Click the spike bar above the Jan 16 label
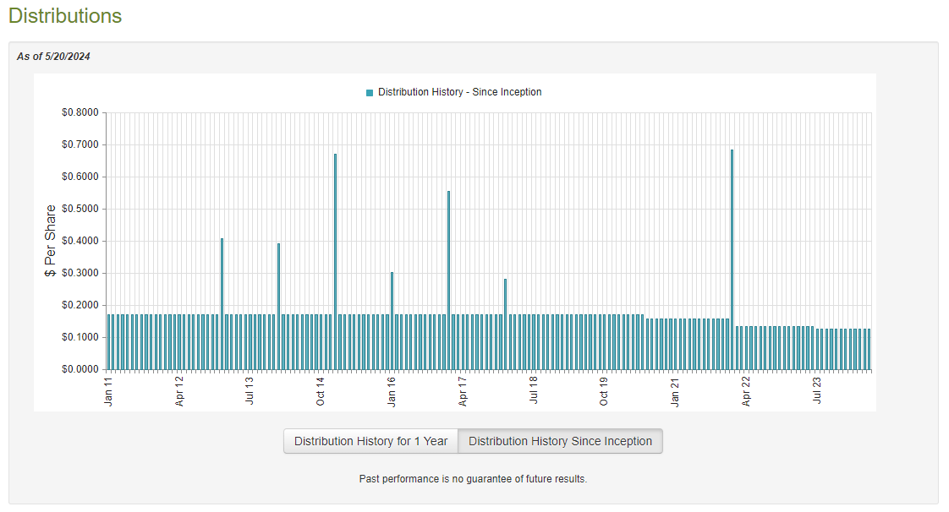Screen dimensions: 949x512 (x=392, y=321)
